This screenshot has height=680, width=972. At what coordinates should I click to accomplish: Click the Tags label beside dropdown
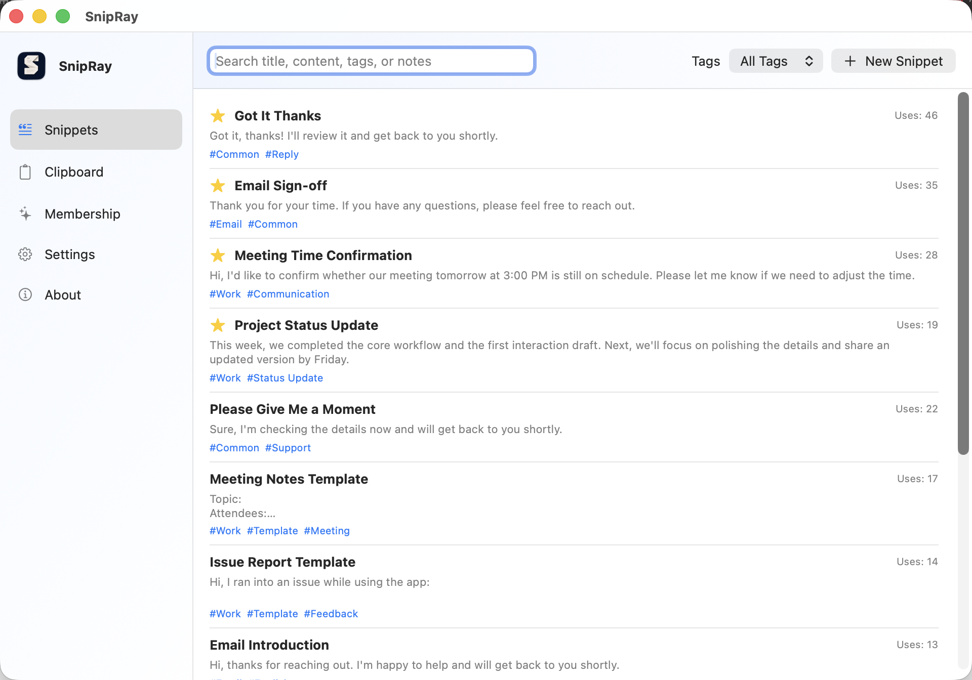706,61
